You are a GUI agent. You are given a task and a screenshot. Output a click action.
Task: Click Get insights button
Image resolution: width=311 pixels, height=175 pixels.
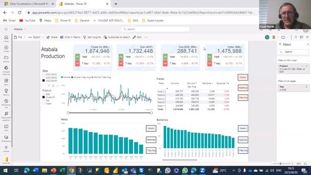tap(92, 37)
